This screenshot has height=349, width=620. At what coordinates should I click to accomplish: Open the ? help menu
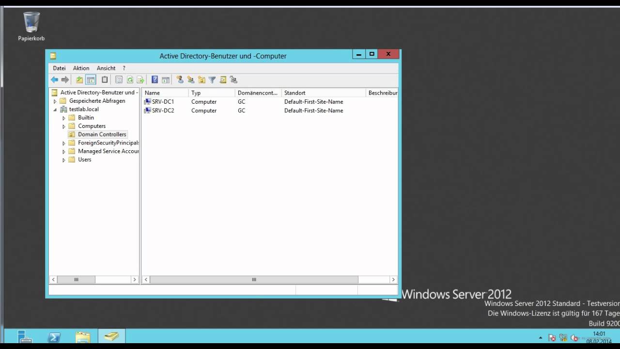[124, 68]
